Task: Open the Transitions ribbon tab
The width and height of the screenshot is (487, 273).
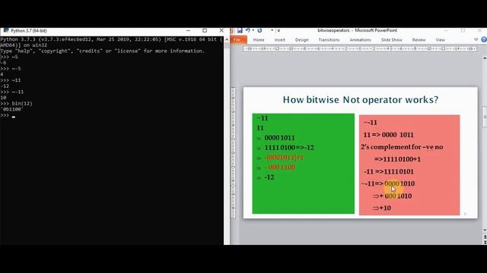Action: (329, 40)
